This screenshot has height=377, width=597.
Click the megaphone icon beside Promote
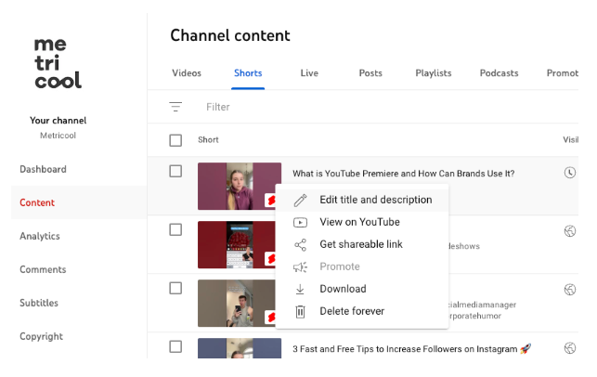[300, 266]
